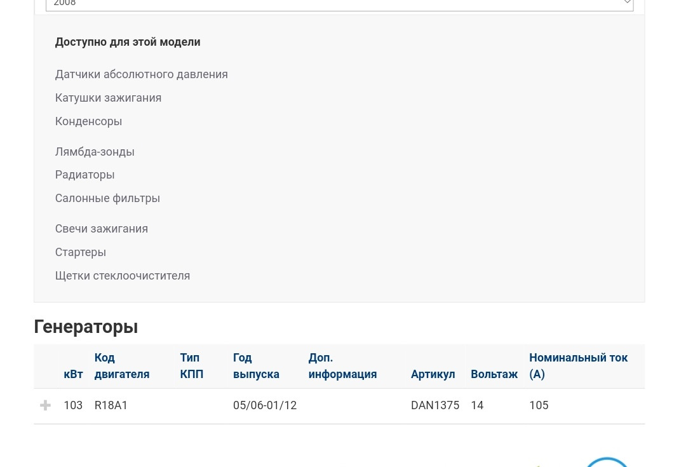
Task: Click the blue circular icon at bottom right
Action: [x=607, y=462]
